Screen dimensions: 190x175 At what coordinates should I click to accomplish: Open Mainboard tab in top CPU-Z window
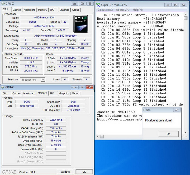[x=30, y=10]
